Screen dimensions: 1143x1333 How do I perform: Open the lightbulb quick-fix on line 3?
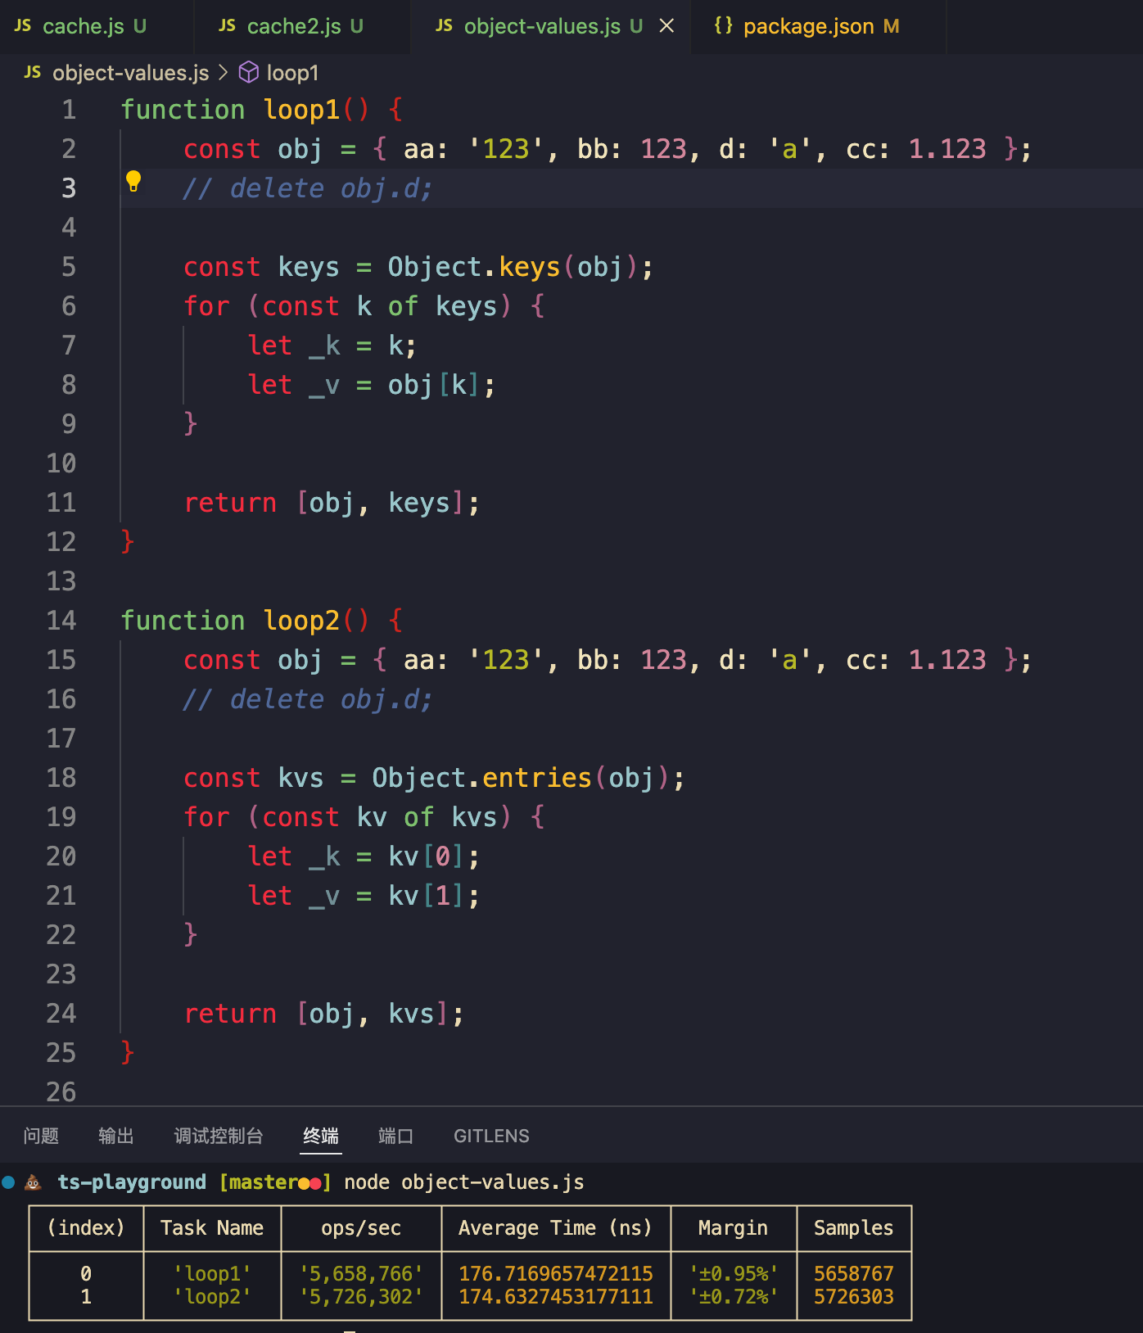coord(133,182)
